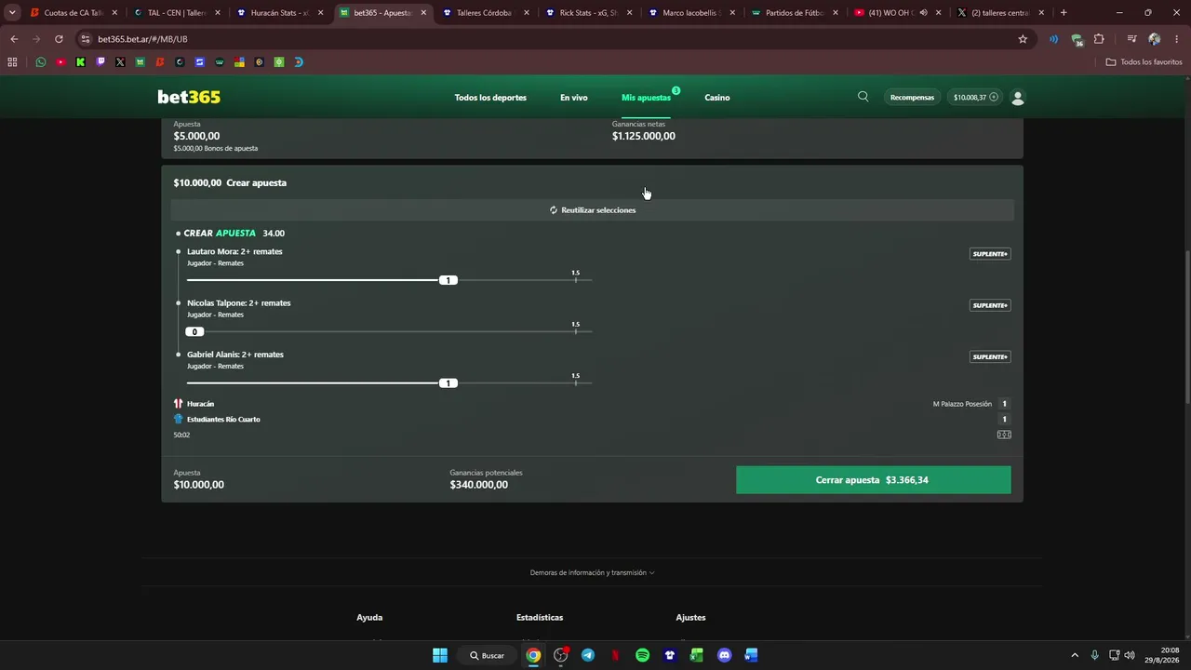
Task: Open balance $10.008,37 deposit control
Action: tap(975, 98)
